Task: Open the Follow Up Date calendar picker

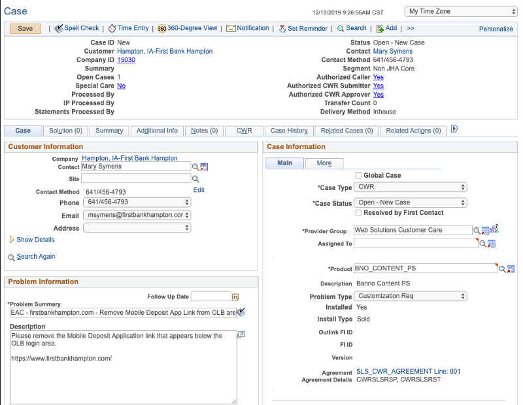Action: (x=236, y=297)
